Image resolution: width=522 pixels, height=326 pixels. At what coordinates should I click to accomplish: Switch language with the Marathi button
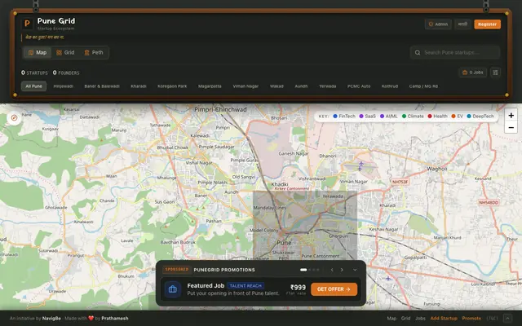click(x=462, y=24)
